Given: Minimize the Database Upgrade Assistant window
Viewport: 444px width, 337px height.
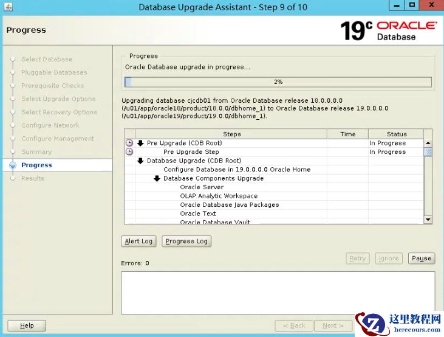Looking at the screenshot, I should [397, 5].
